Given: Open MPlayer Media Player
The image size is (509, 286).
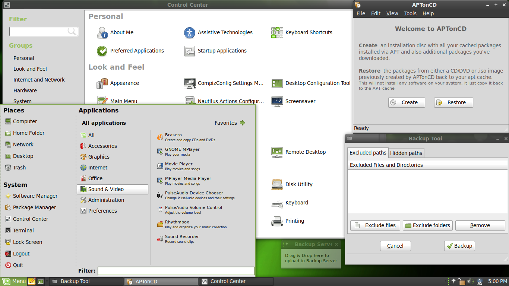Looking at the screenshot, I should pyautogui.click(x=184, y=181).
